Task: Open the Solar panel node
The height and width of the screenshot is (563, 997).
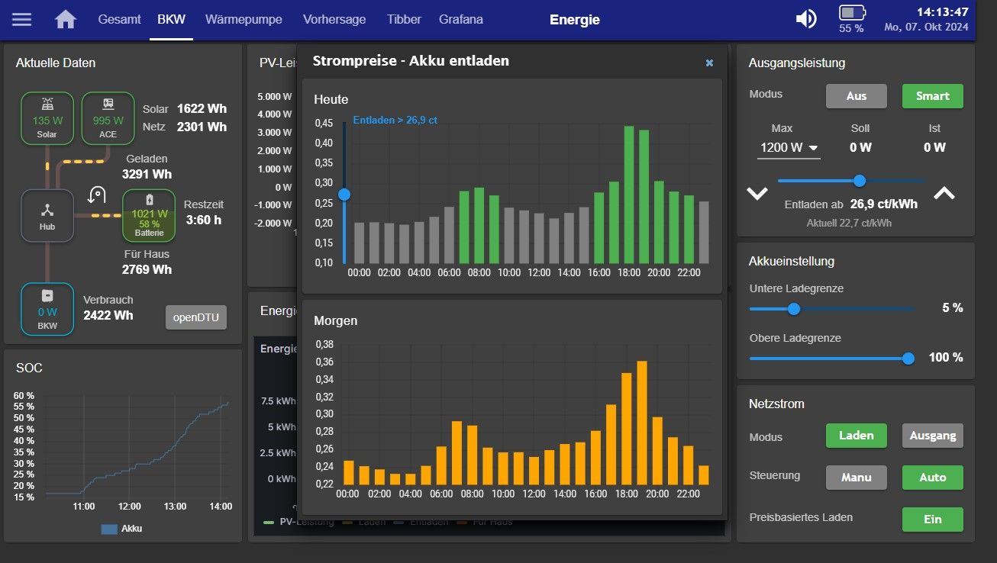Action: 47,118
